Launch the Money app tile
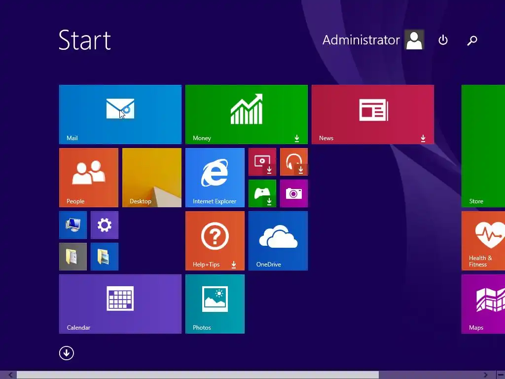The height and width of the screenshot is (379, 505). [247, 114]
